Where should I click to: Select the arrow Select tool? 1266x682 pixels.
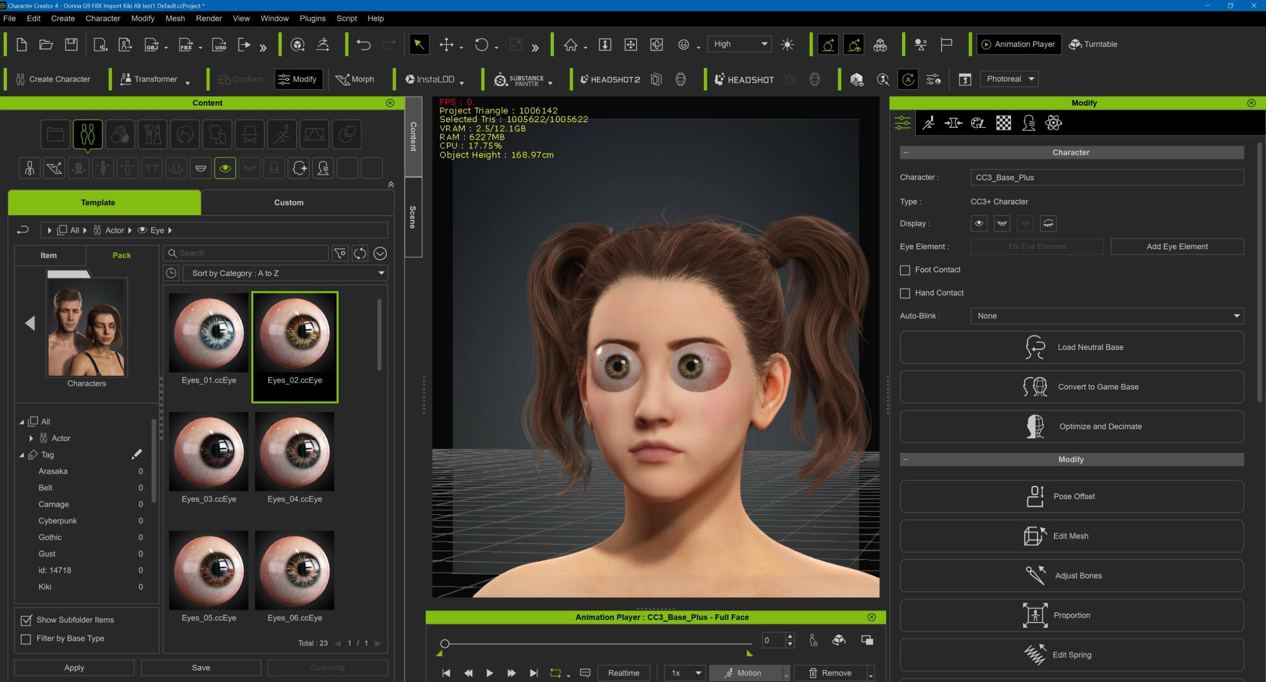418,44
